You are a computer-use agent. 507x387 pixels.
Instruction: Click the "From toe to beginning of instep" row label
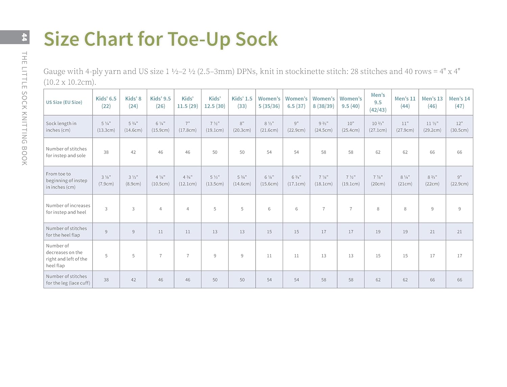pos(67,181)
